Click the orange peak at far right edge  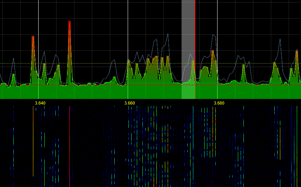(x=297, y=53)
